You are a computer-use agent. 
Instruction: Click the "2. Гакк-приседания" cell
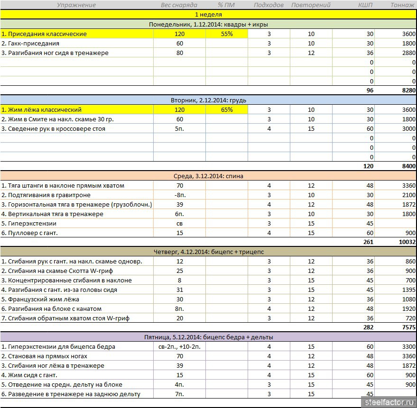pos(77,44)
